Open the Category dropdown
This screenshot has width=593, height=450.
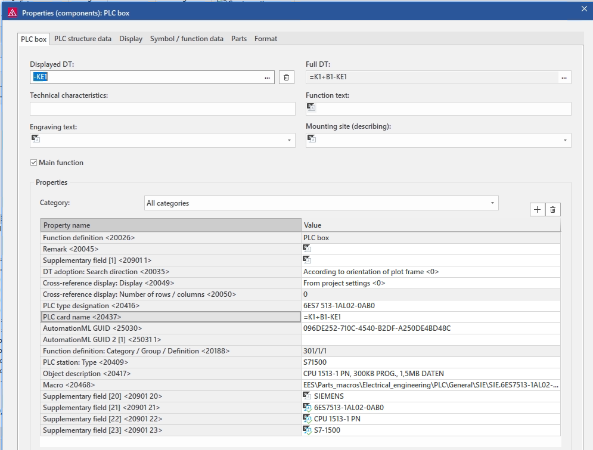click(x=492, y=203)
